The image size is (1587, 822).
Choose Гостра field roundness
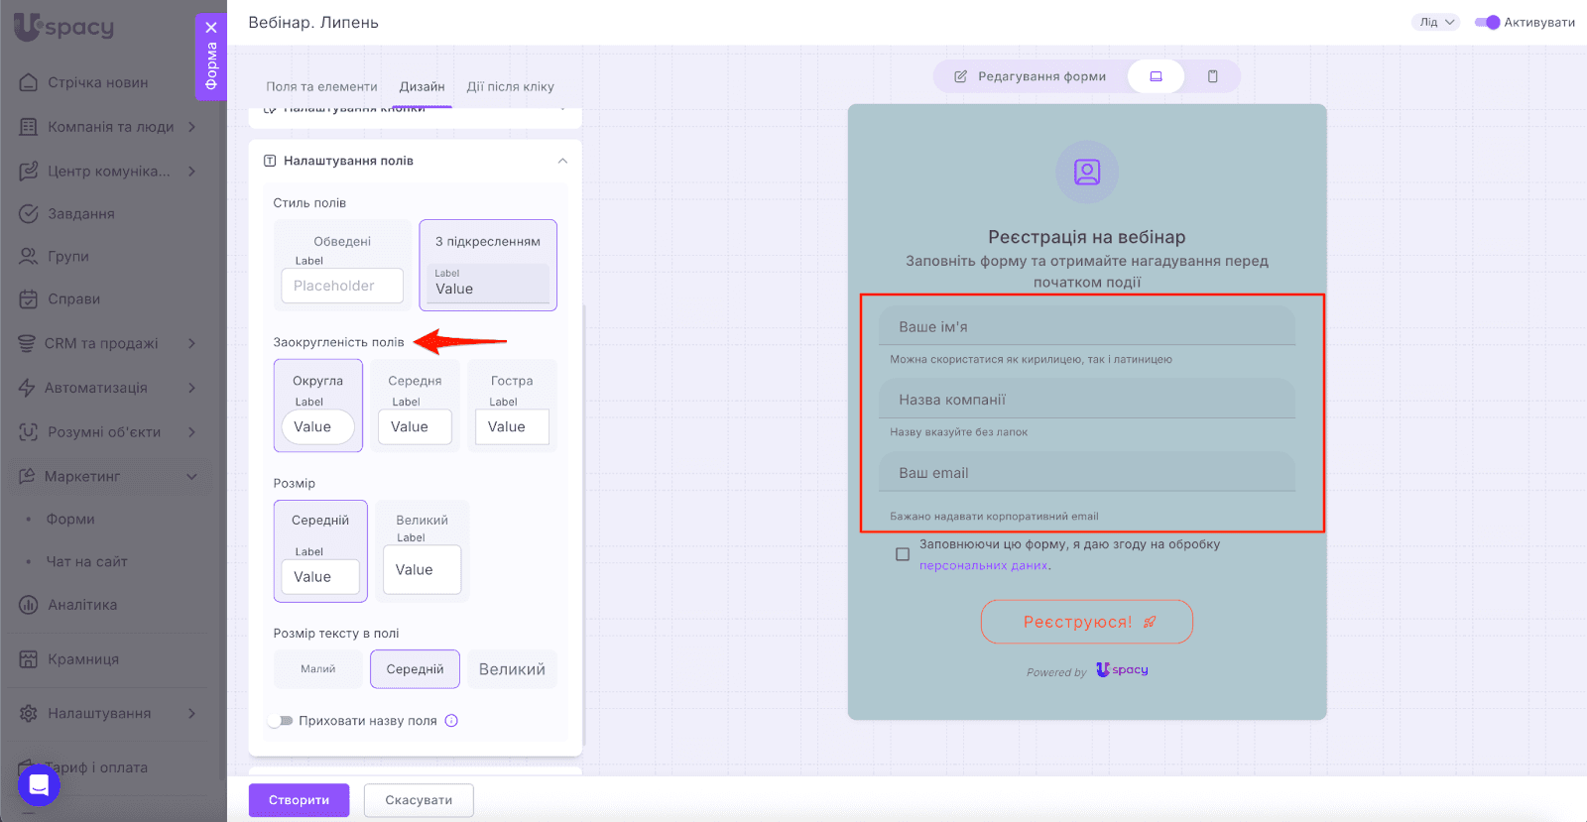coord(512,406)
